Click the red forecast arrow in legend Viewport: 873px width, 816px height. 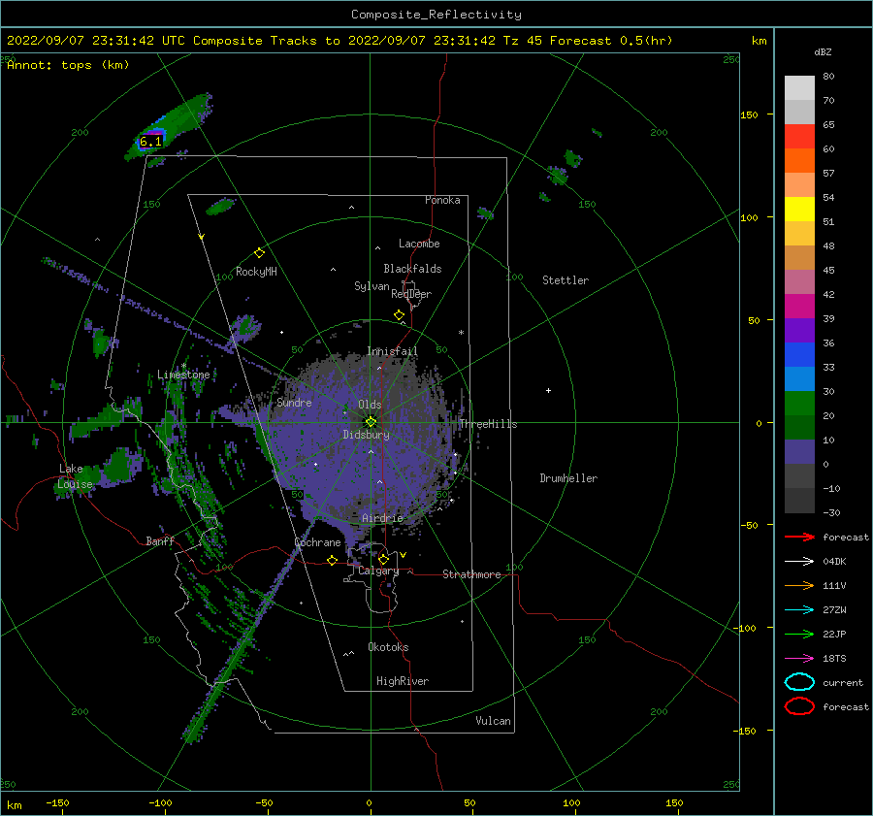(799, 537)
